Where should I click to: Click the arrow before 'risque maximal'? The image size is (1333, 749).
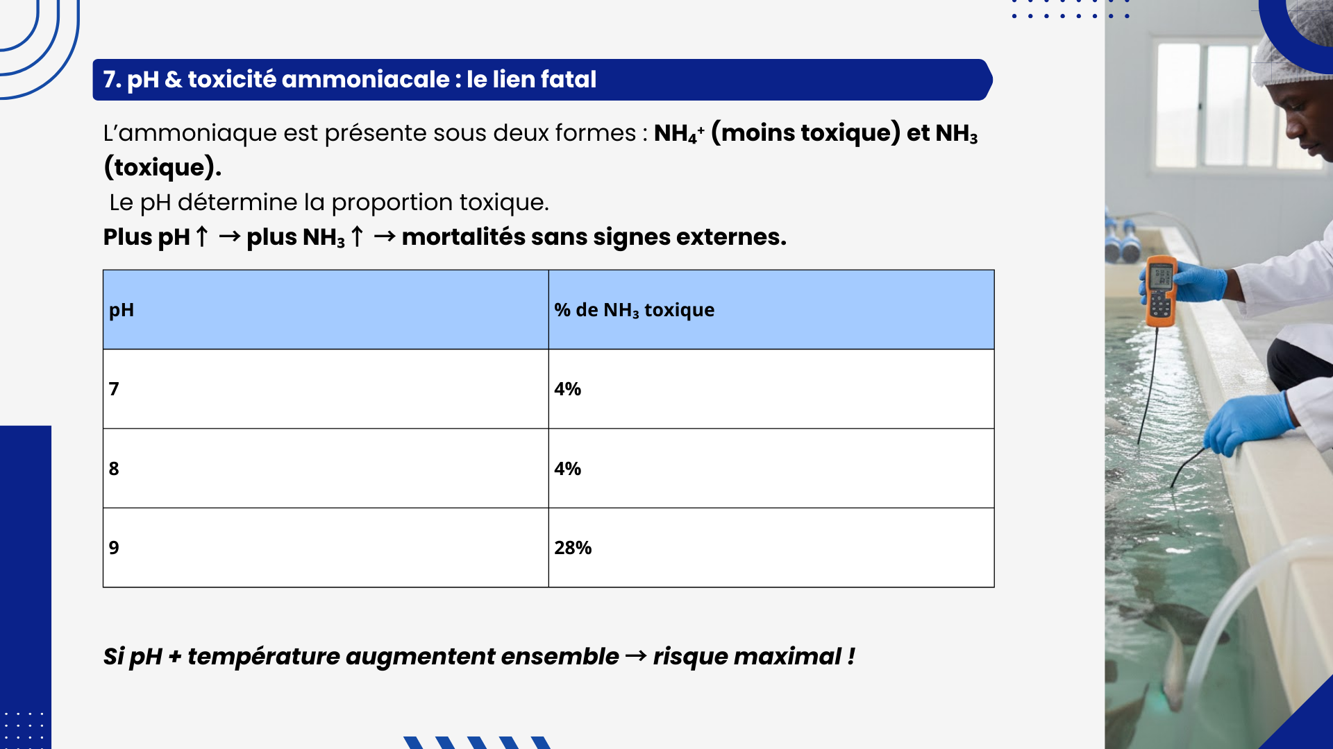pos(636,656)
